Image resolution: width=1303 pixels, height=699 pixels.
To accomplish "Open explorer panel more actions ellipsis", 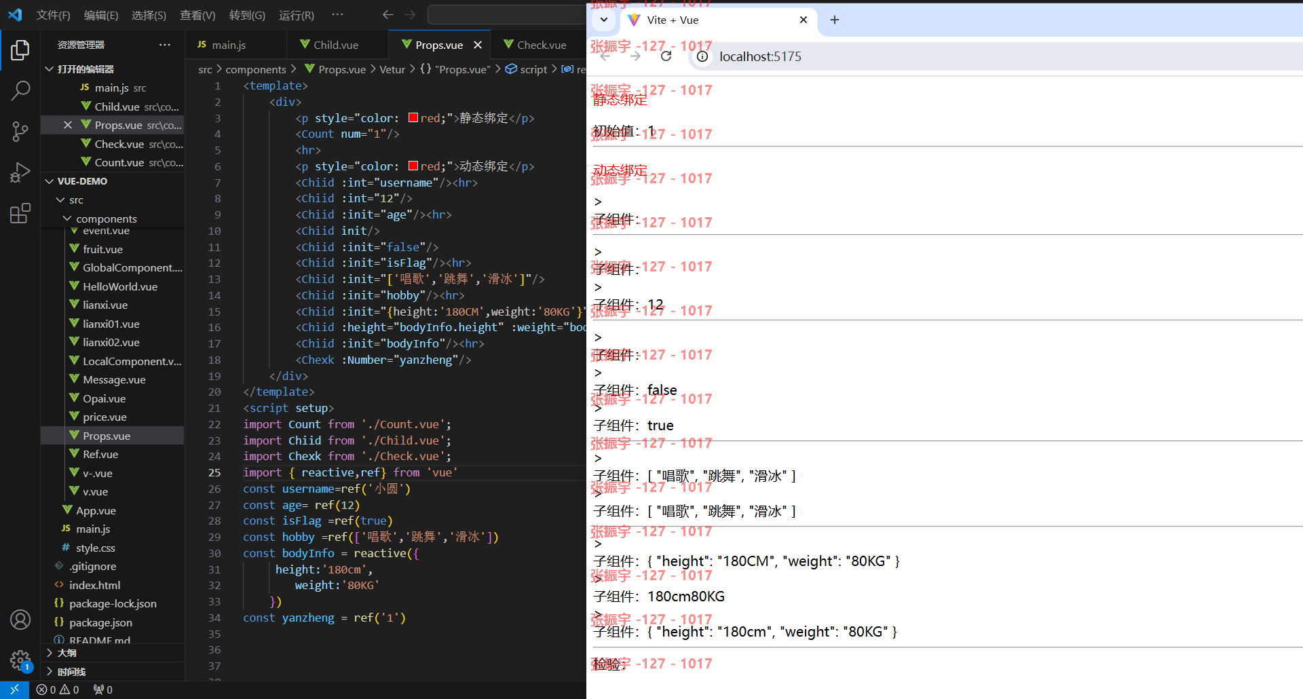I will [165, 45].
